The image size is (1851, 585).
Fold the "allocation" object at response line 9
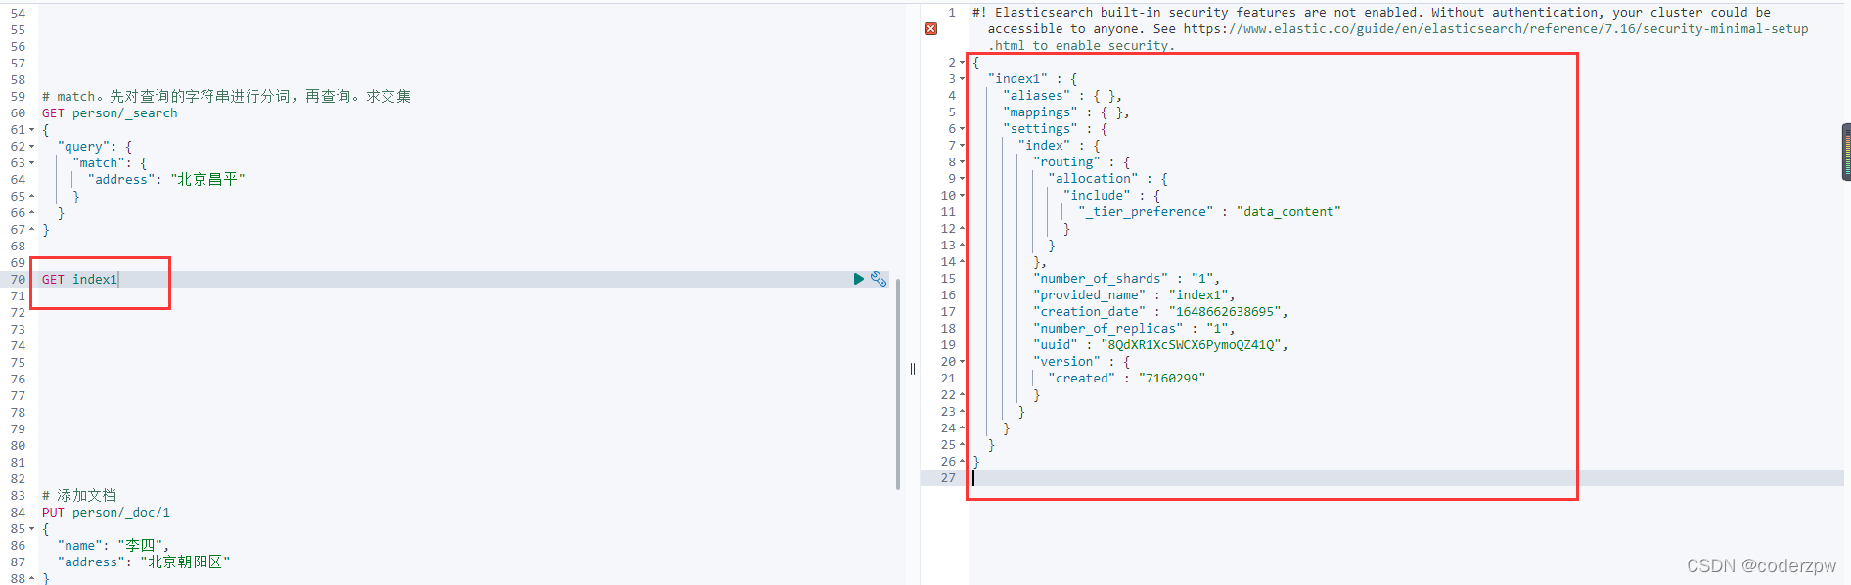click(x=962, y=179)
